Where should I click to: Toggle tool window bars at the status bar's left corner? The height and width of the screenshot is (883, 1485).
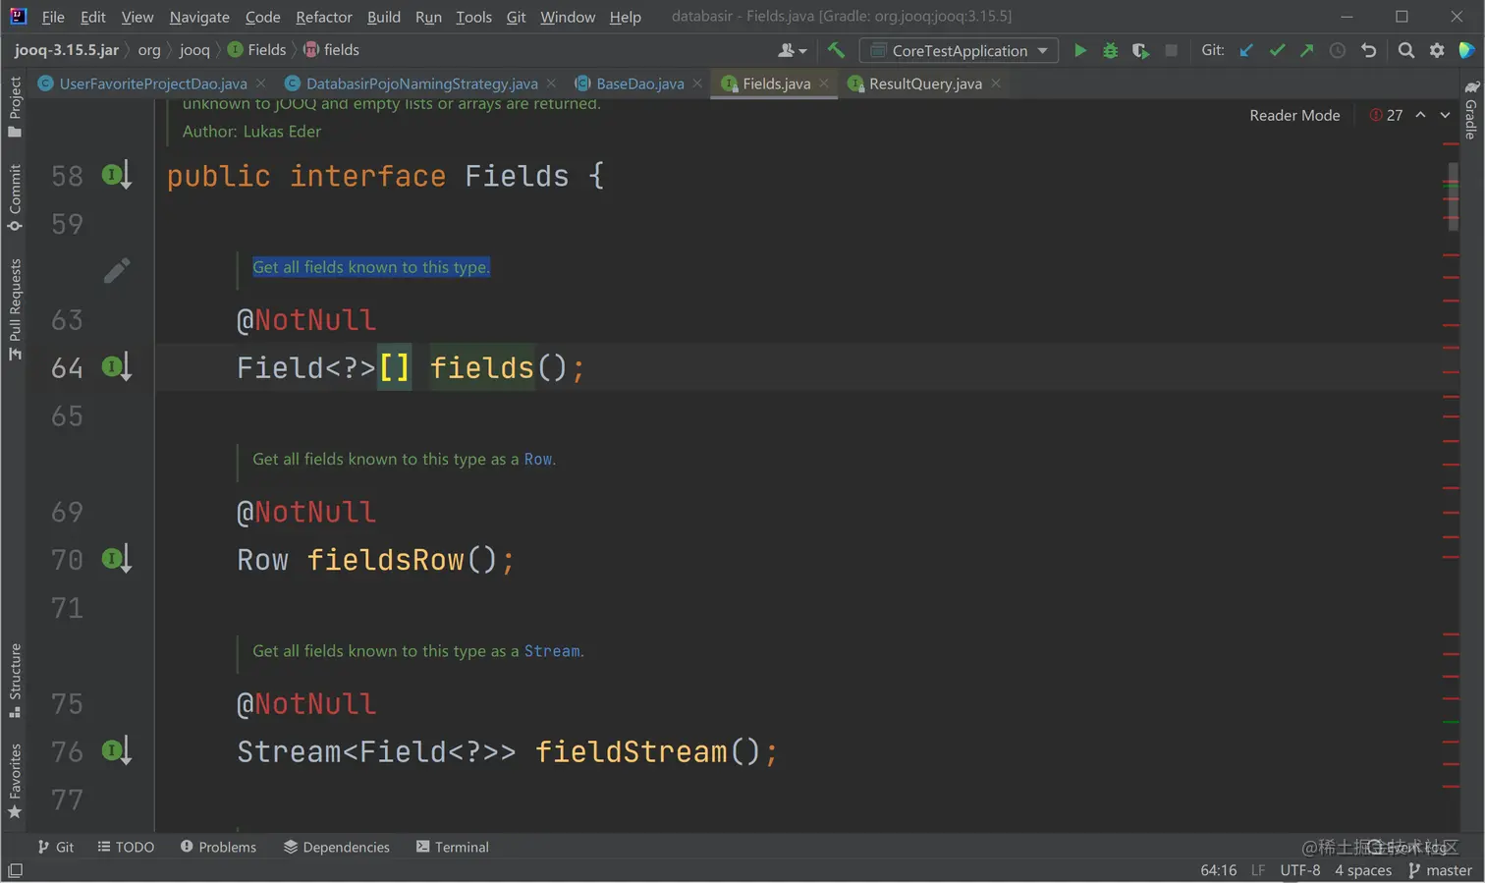pyautogui.click(x=15, y=870)
